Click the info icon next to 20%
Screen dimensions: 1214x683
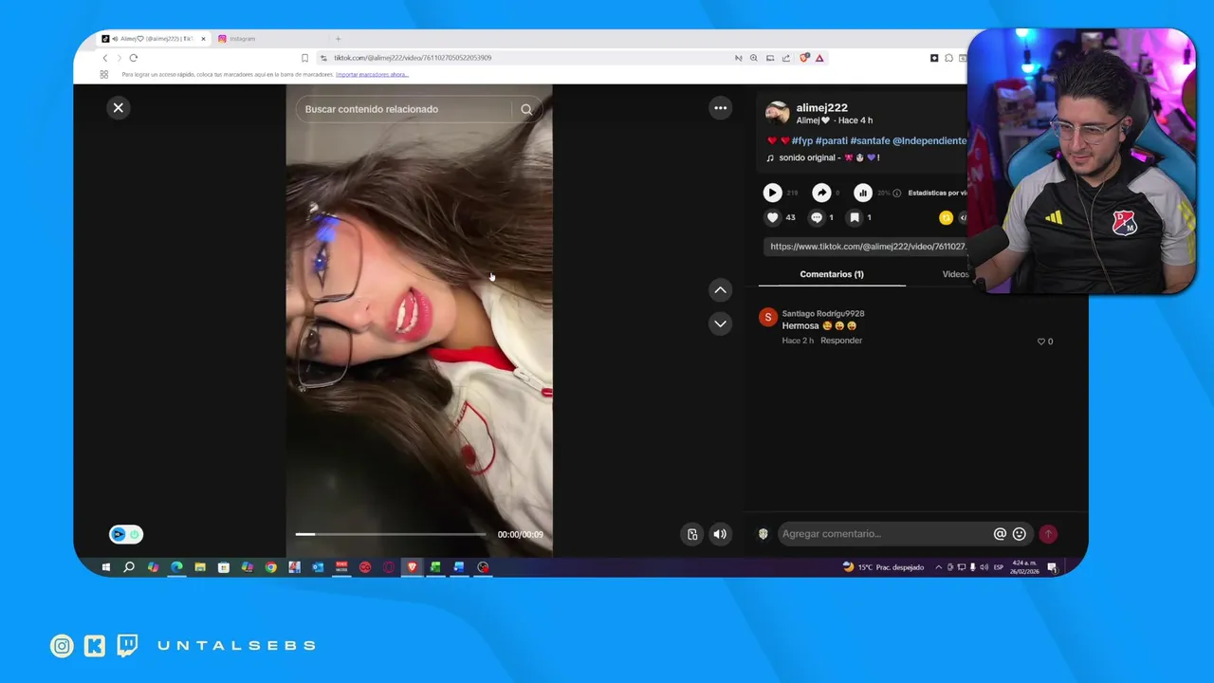897,193
